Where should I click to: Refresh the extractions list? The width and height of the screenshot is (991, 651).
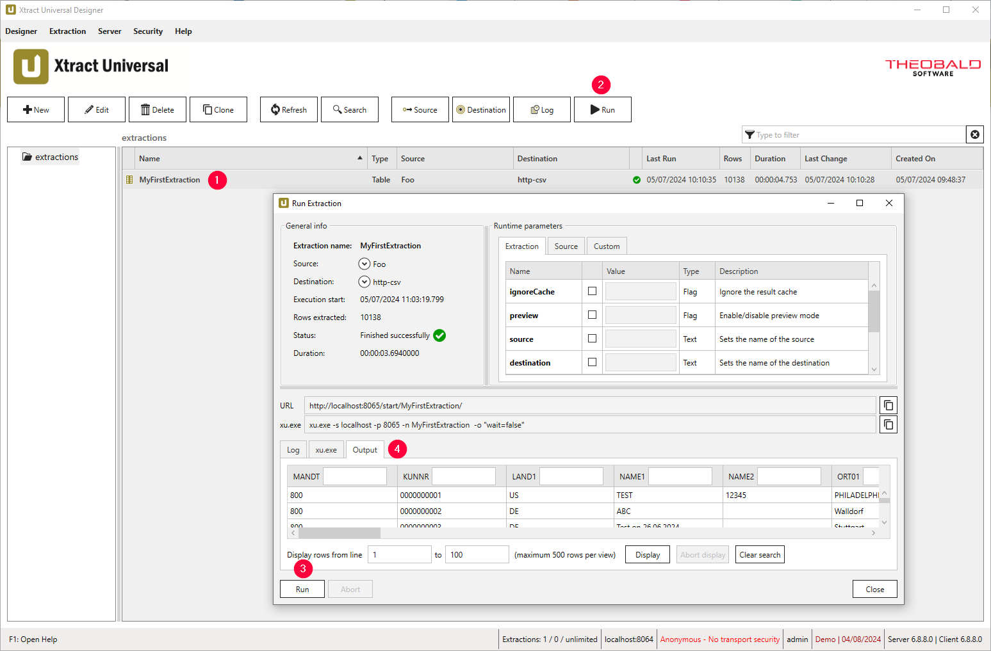[289, 109]
